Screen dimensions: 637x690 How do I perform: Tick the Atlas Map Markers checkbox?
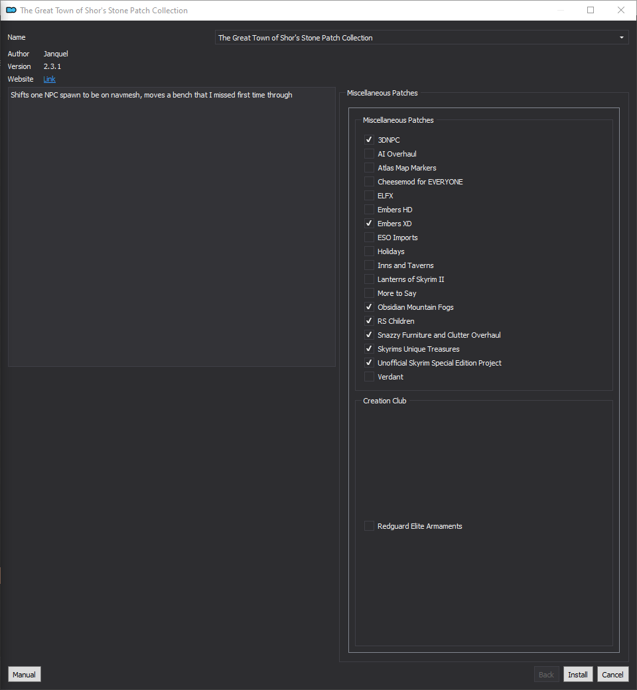pos(369,168)
